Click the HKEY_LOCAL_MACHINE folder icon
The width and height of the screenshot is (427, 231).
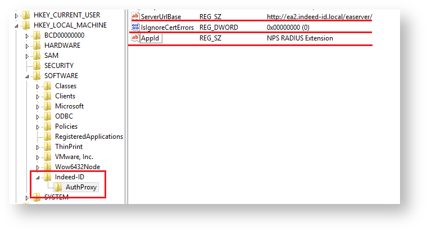(x=27, y=25)
